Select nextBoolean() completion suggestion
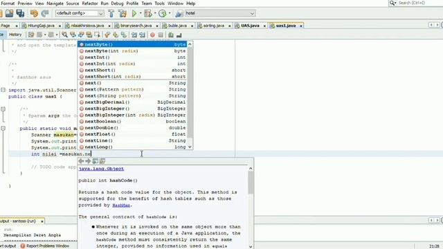443x249 pixels. point(132,122)
